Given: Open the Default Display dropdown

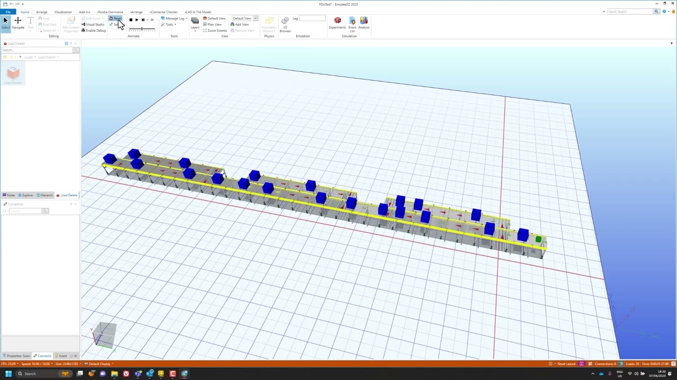Looking at the screenshot, I should point(99,364).
